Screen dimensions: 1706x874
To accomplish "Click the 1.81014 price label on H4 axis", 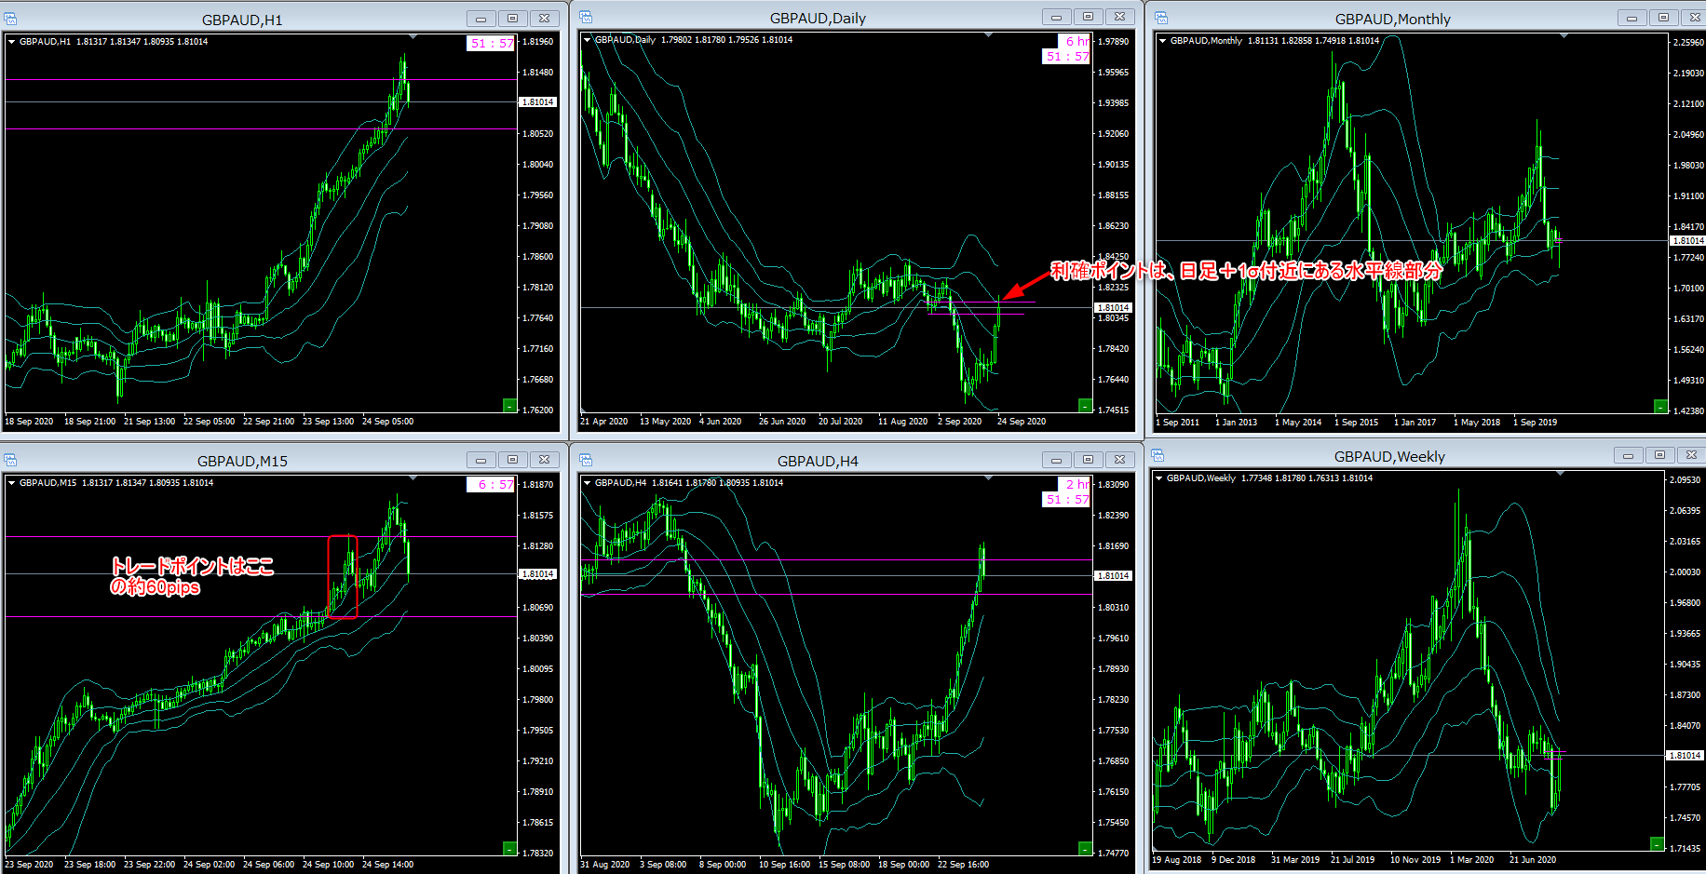I will 1112,575.
